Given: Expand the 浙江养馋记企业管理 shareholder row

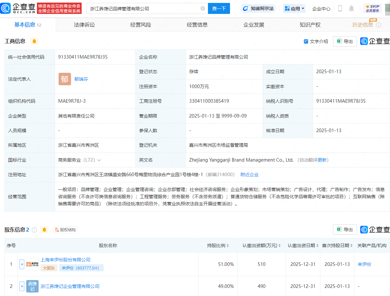Looking at the screenshot, I should (22, 286).
